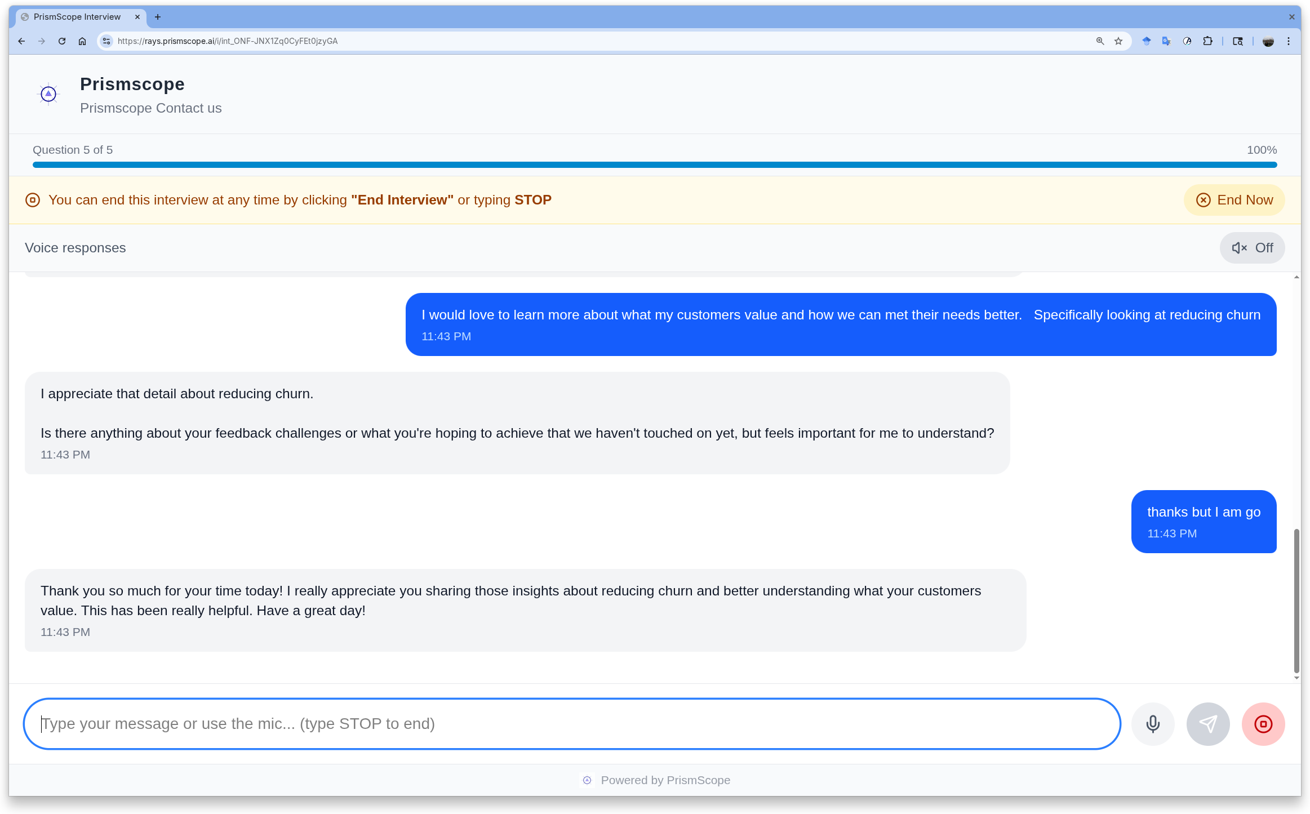The height and width of the screenshot is (814, 1310).
Task: Click the chat vertical scrollbar thumb
Action: point(1296,601)
